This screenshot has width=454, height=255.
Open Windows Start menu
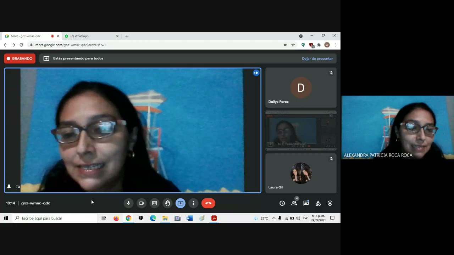pos(6,218)
